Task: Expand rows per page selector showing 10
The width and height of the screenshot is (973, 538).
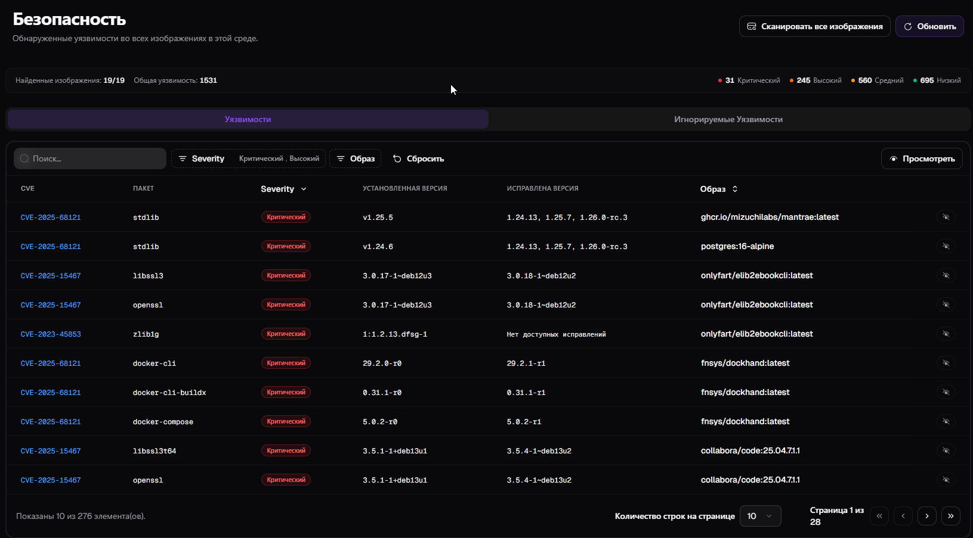Action: (x=759, y=516)
